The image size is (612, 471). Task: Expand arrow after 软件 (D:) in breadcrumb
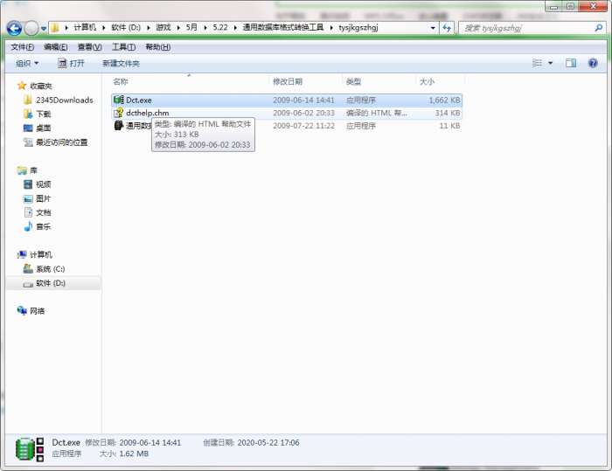click(x=149, y=28)
